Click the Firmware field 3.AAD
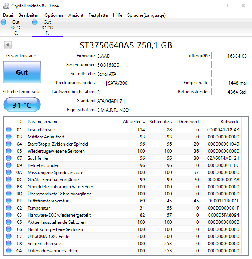This screenshot has width=252, height=259. tap(129, 56)
